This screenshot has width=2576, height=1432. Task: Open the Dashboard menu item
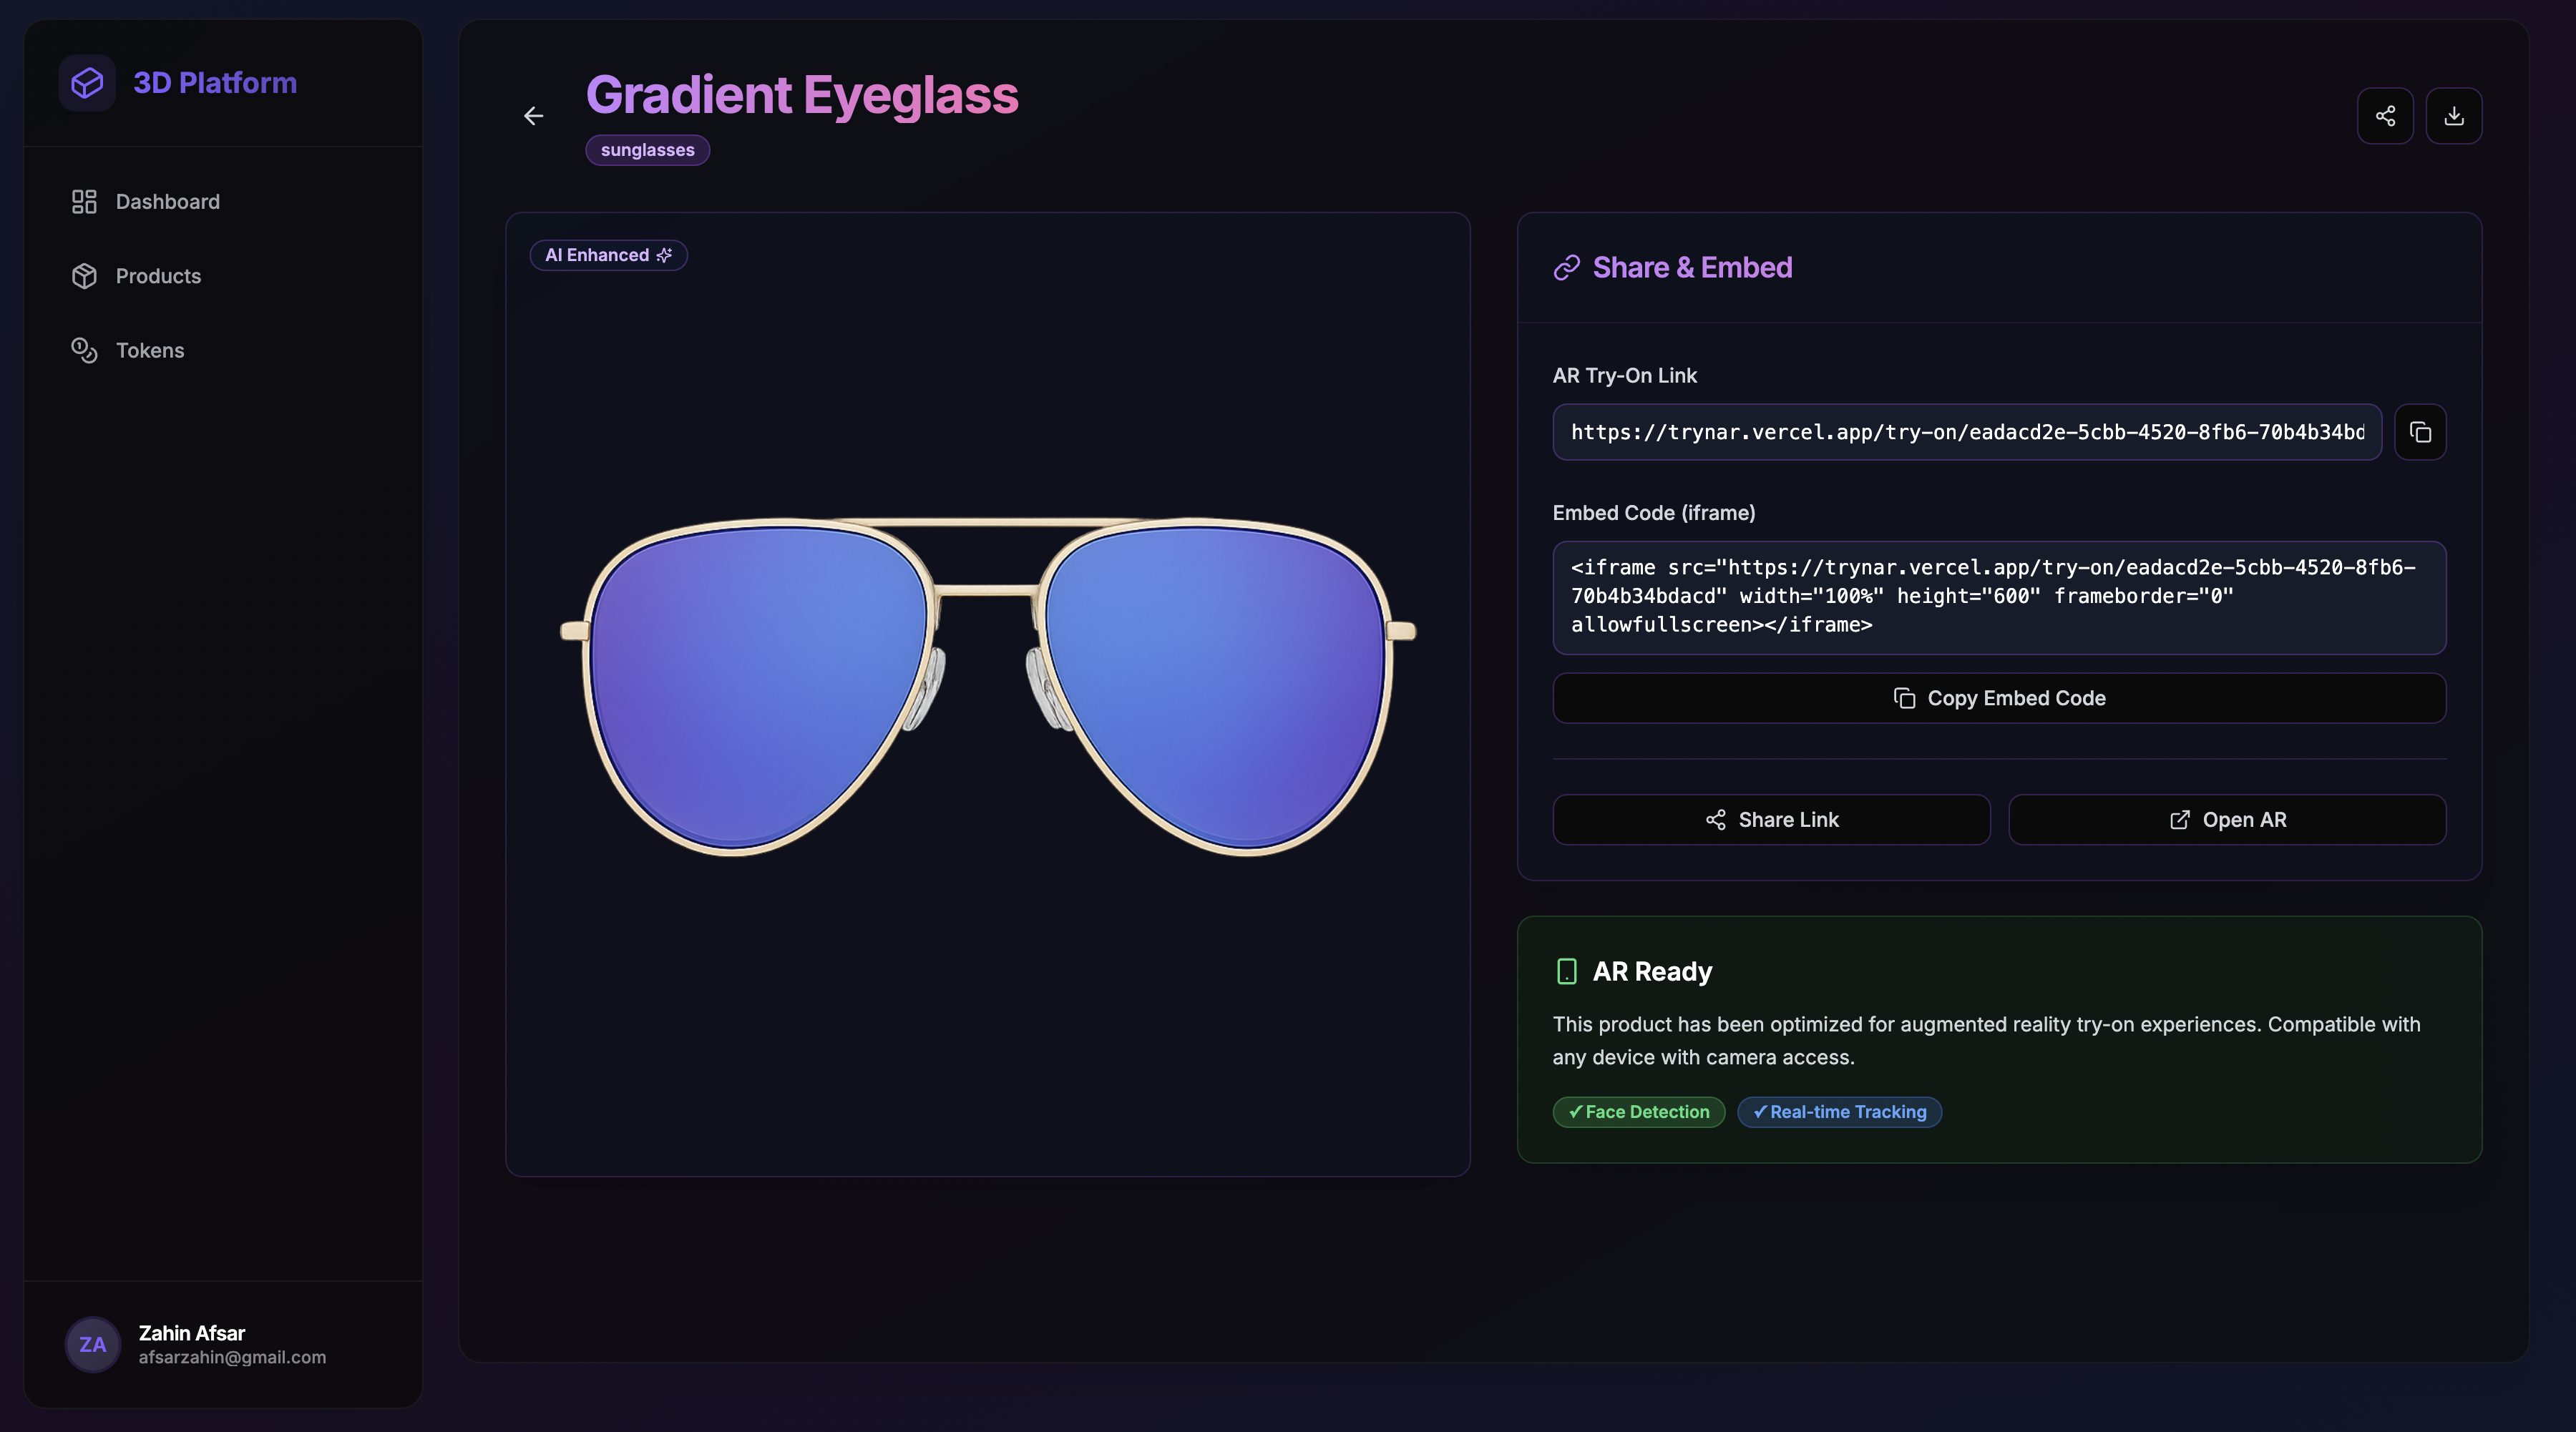click(x=167, y=202)
